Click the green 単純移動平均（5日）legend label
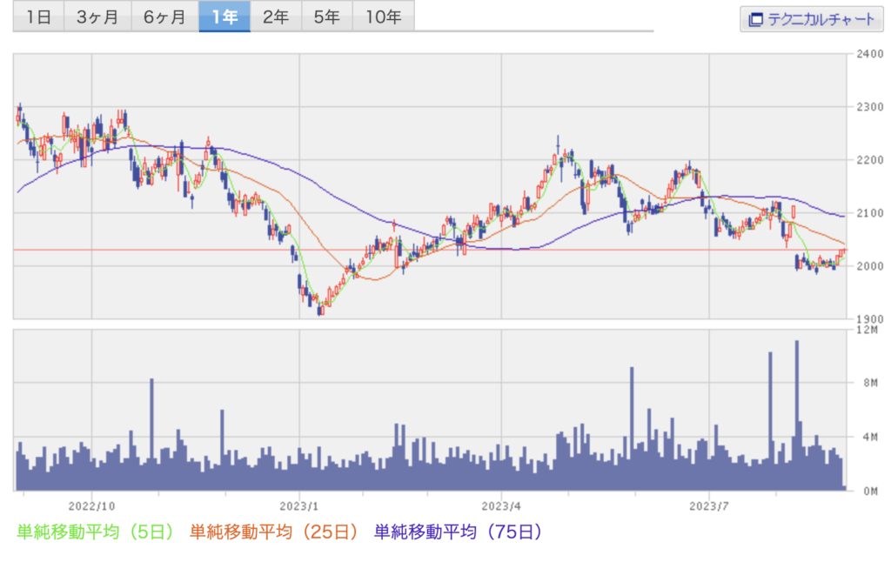The image size is (891, 562). [95, 531]
